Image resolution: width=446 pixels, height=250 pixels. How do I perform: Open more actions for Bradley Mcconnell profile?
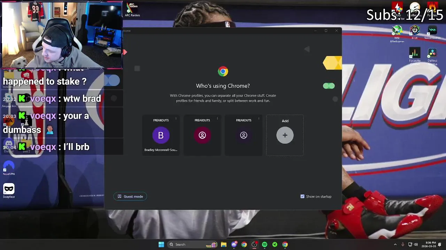176,119
